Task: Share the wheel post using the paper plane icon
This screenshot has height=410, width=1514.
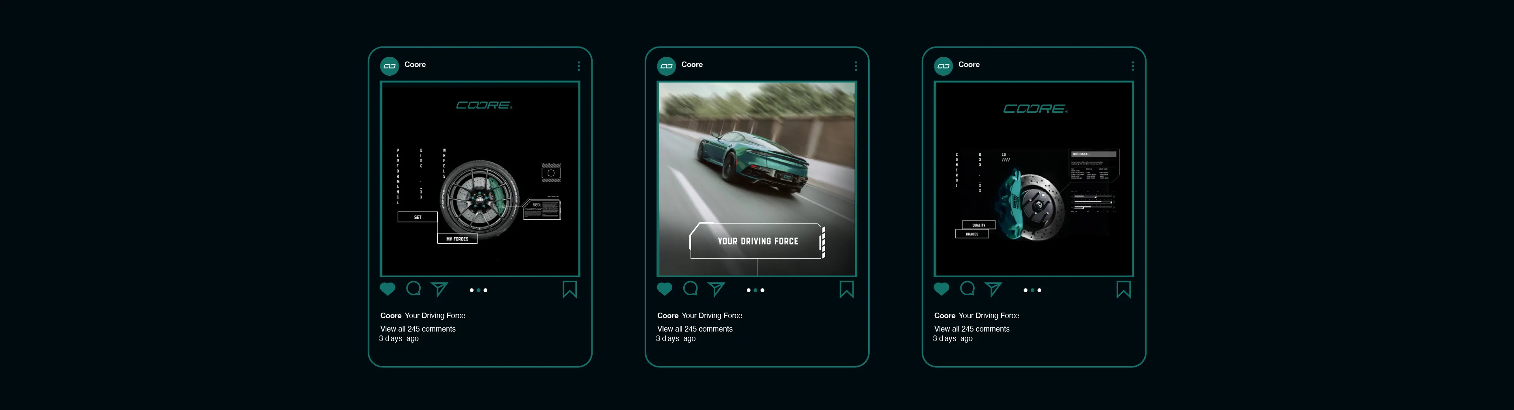Action: 439,289
